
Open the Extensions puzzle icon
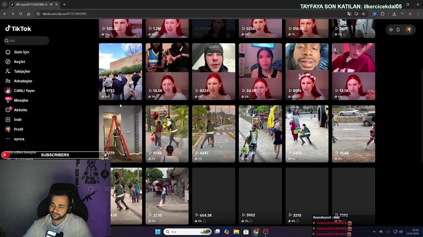click(x=383, y=14)
